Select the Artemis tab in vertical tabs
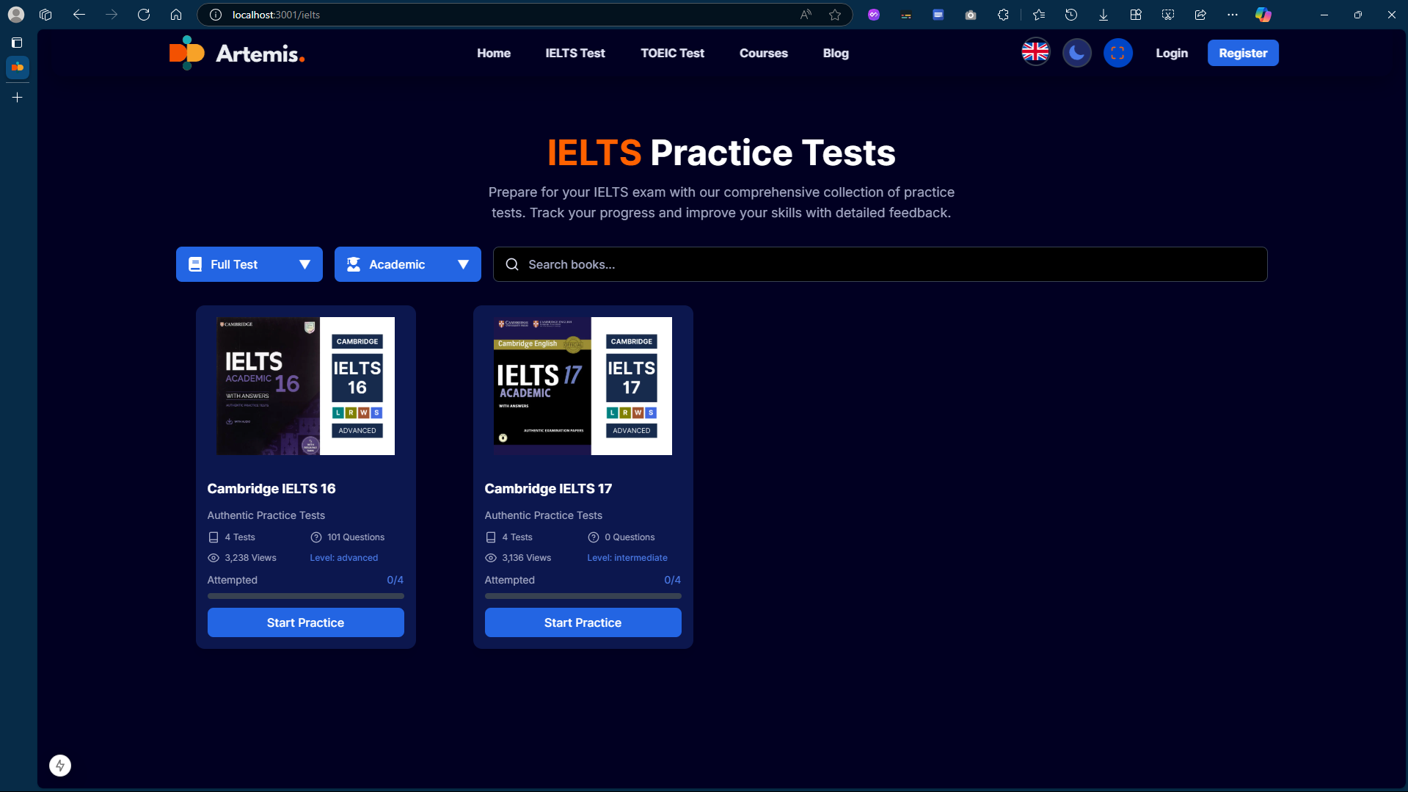This screenshot has height=792, width=1408. click(x=17, y=68)
